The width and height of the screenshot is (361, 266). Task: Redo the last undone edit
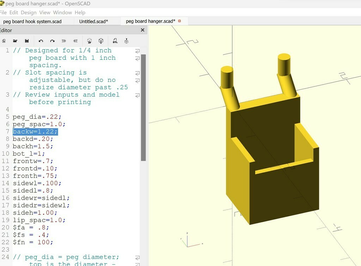click(52, 41)
